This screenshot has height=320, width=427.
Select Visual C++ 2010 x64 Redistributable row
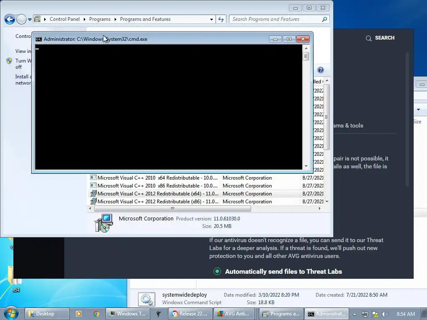tap(206, 177)
